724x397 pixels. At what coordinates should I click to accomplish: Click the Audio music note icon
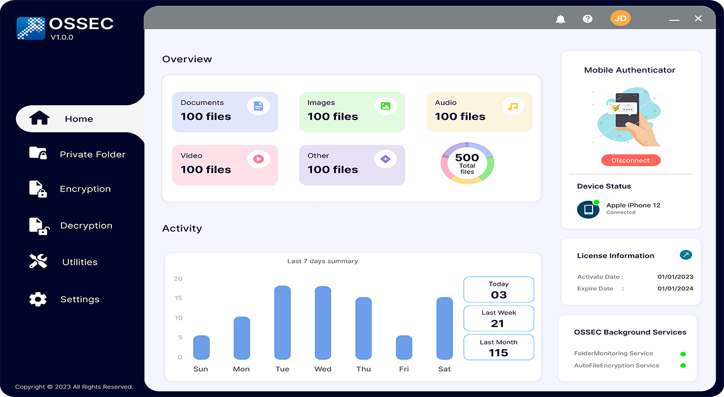513,106
